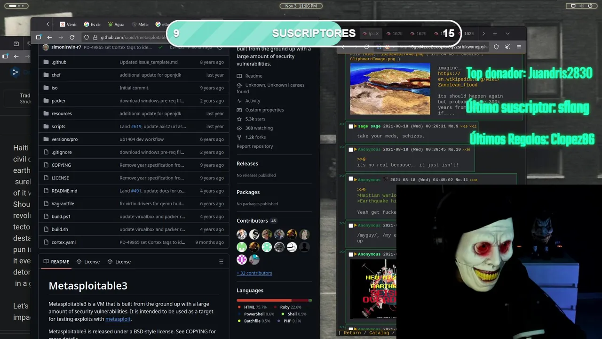Click the HTML 75.7% language dot
The image size is (602, 339).
[x=239, y=307]
